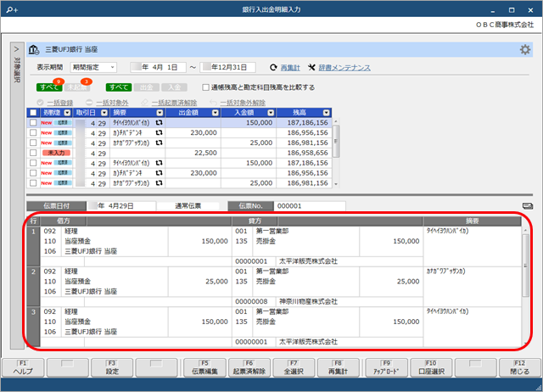Click the F7 全選択 button

(x=294, y=367)
